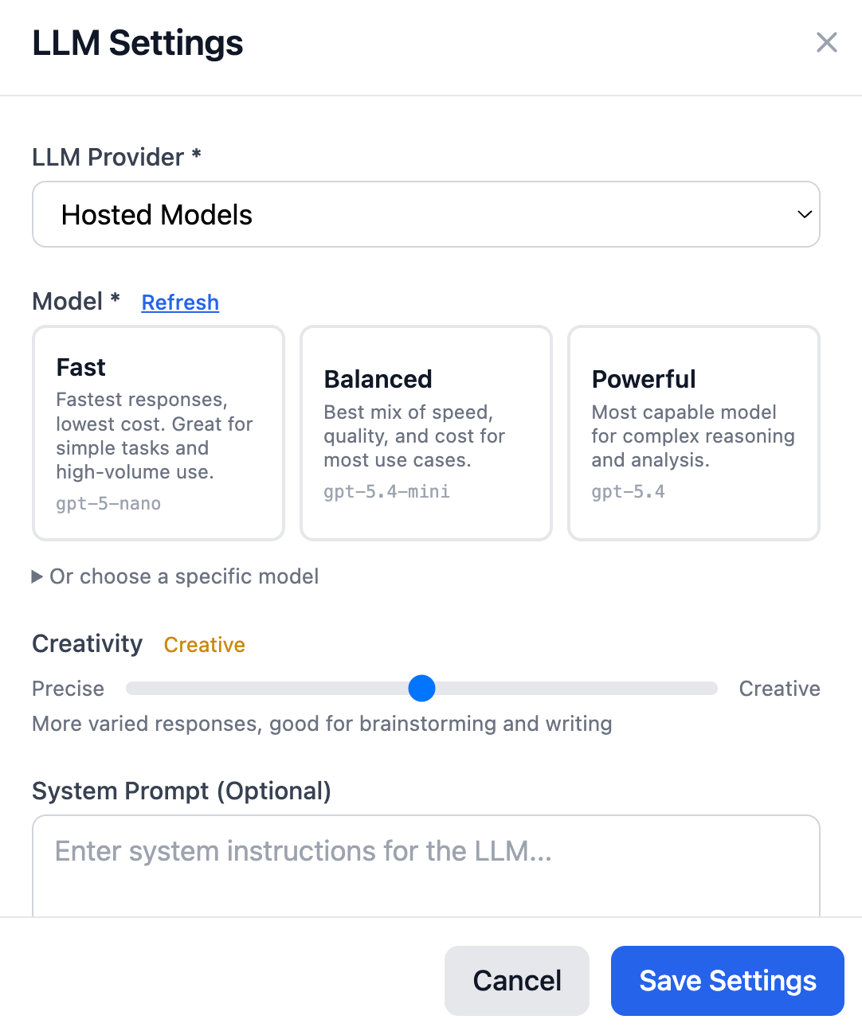Click the slider track near Creative end

[685, 688]
